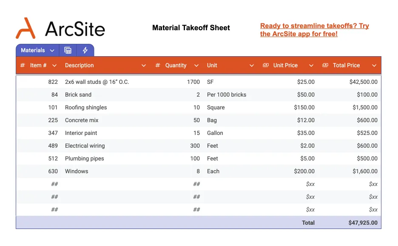The width and height of the screenshot is (398, 246).
Task: Select the Roofing shingles cell
Action: tap(86, 107)
